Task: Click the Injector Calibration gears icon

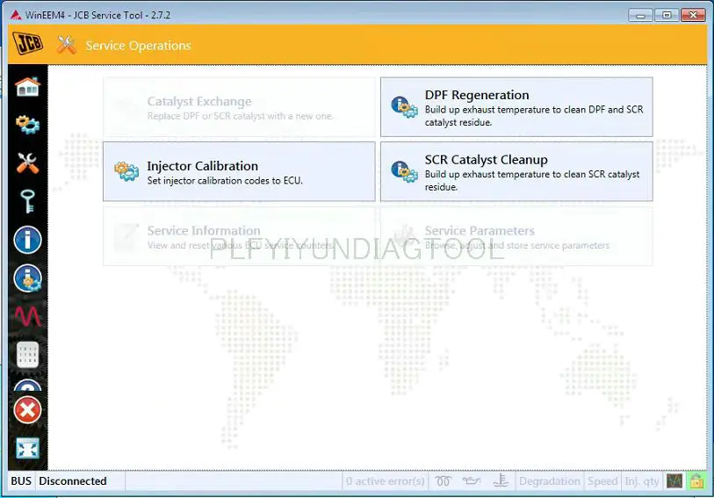Action: click(x=126, y=171)
